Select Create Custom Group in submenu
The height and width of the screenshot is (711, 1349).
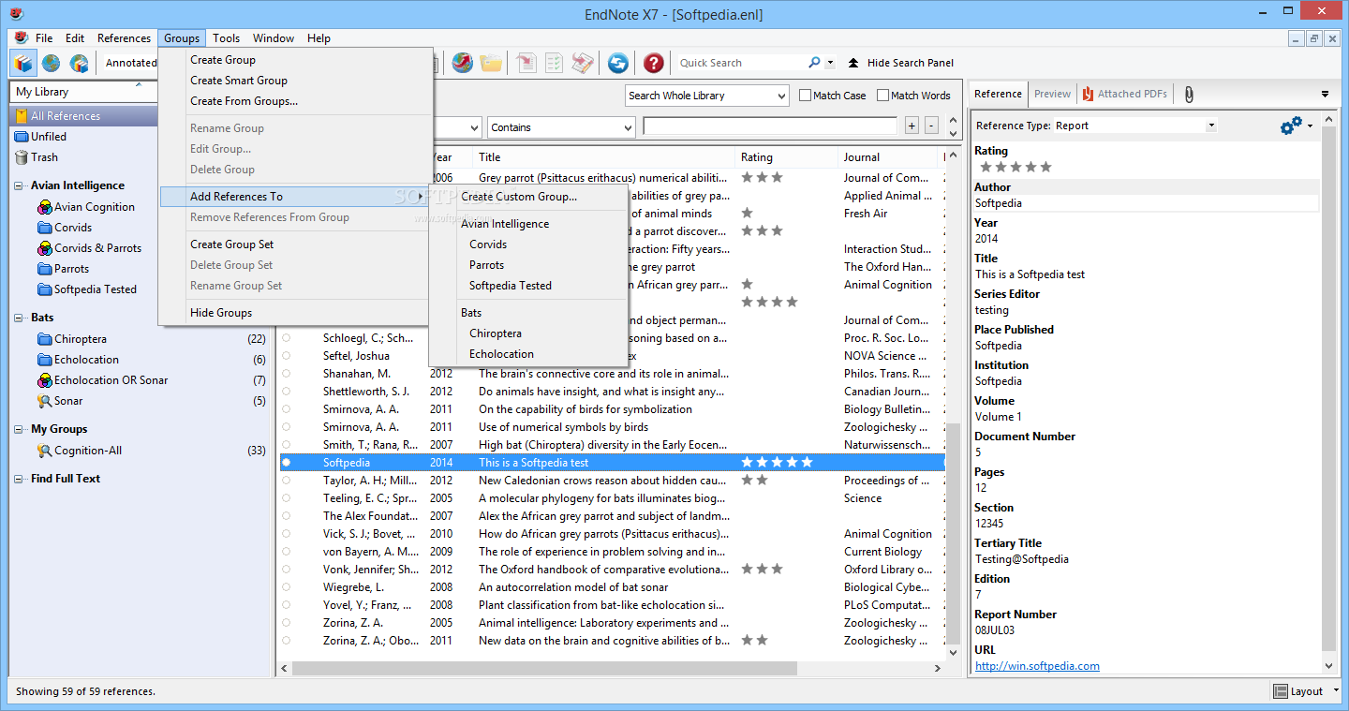coord(519,197)
